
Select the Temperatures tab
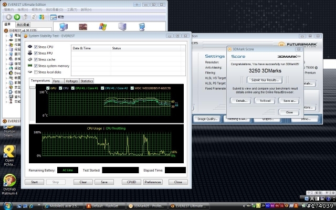pos(40,81)
